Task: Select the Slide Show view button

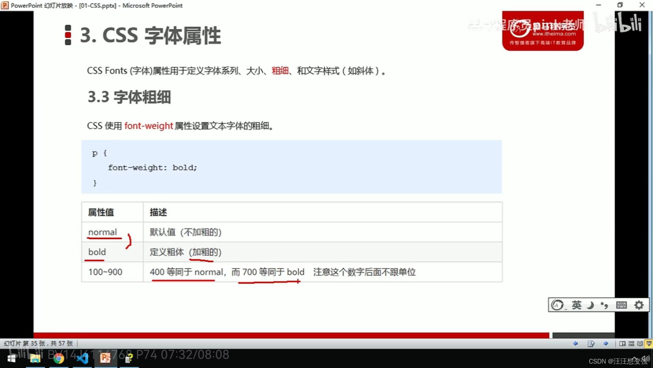Action: pyautogui.click(x=649, y=343)
